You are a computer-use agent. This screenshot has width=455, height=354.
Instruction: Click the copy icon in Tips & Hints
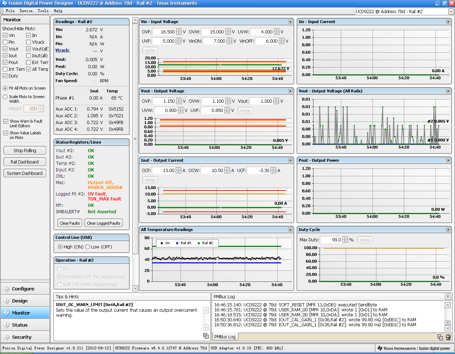(206, 336)
